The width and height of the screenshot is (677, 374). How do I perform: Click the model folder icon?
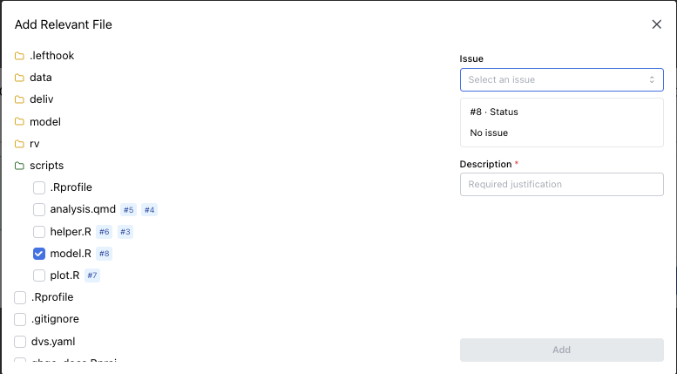19,122
